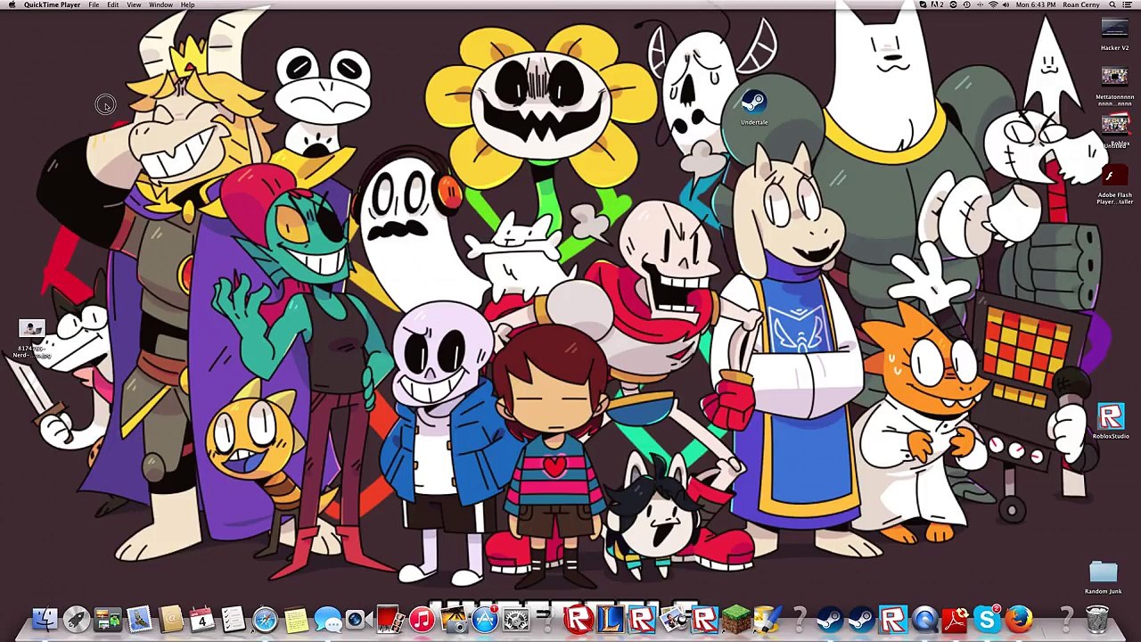Screen dimensions: 1141x642
Task: Launch iTunes music note icon
Action: [x=422, y=620]
